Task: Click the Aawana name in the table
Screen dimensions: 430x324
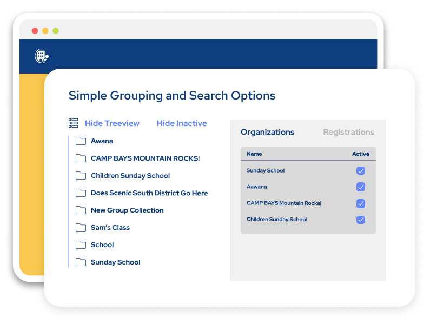Action: coord(256,187)
